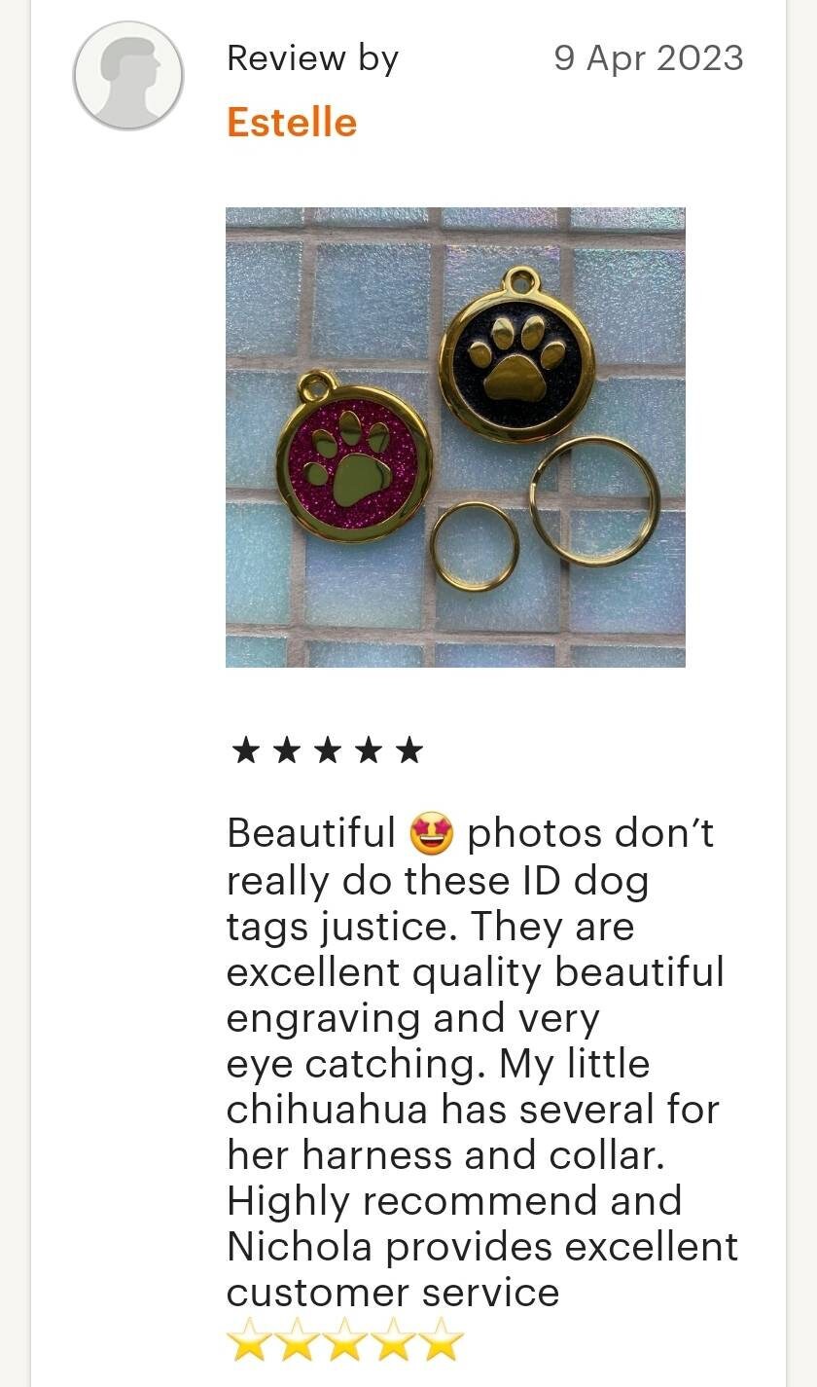The height and width of the screenshot is (1387, 817).
Task: Click the third black rating star
Action: (327, 749)
